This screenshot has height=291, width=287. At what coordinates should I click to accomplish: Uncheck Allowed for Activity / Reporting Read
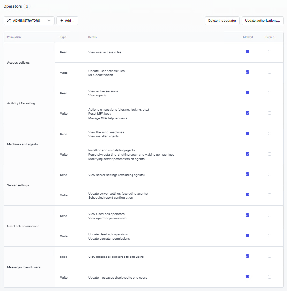pos(247,93)
